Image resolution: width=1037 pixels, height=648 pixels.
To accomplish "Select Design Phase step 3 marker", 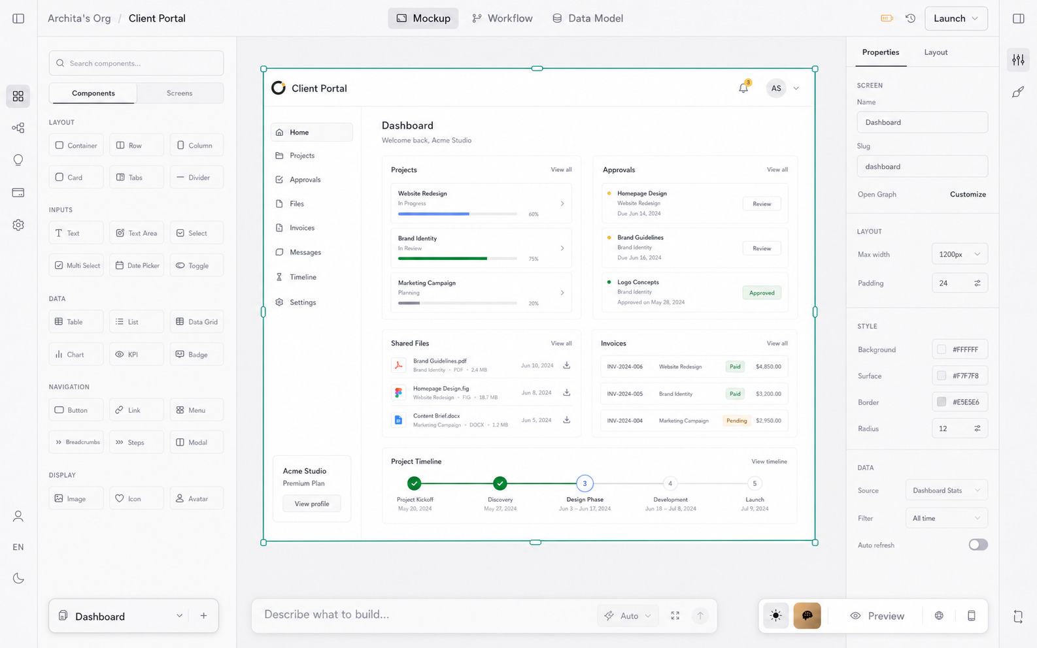I will coord(585,483).
